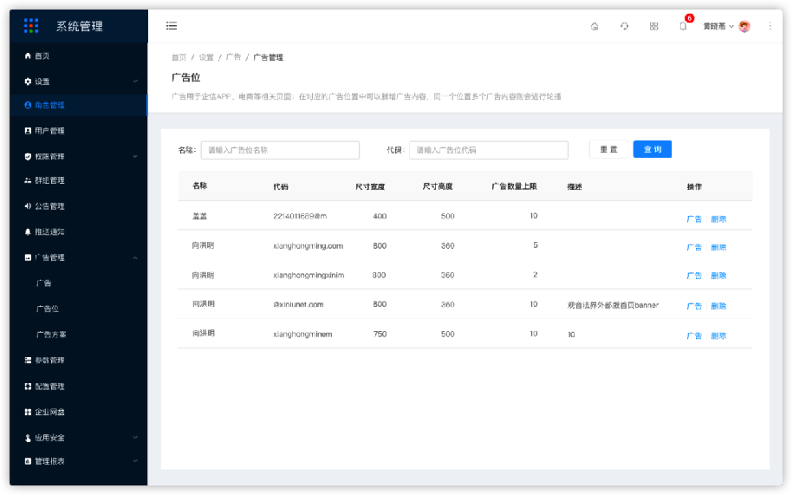The image size is (793, 495).
Task: Click the user avatar picture
Action: click(744, 26)
